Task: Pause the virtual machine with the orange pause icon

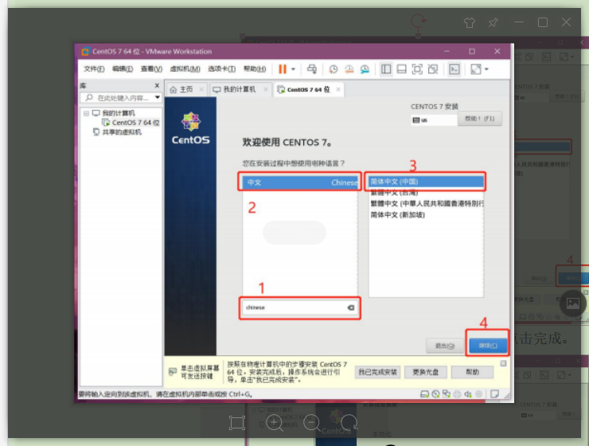Action: (x=282, y=69)
